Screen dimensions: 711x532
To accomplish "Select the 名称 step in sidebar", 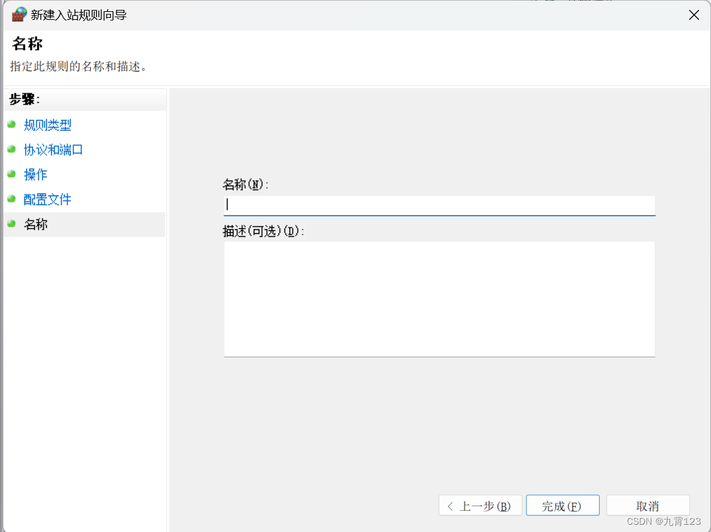I will point(85,224).
